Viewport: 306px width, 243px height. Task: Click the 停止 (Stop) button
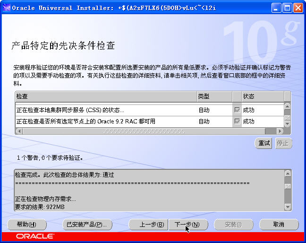coord(283,143)
